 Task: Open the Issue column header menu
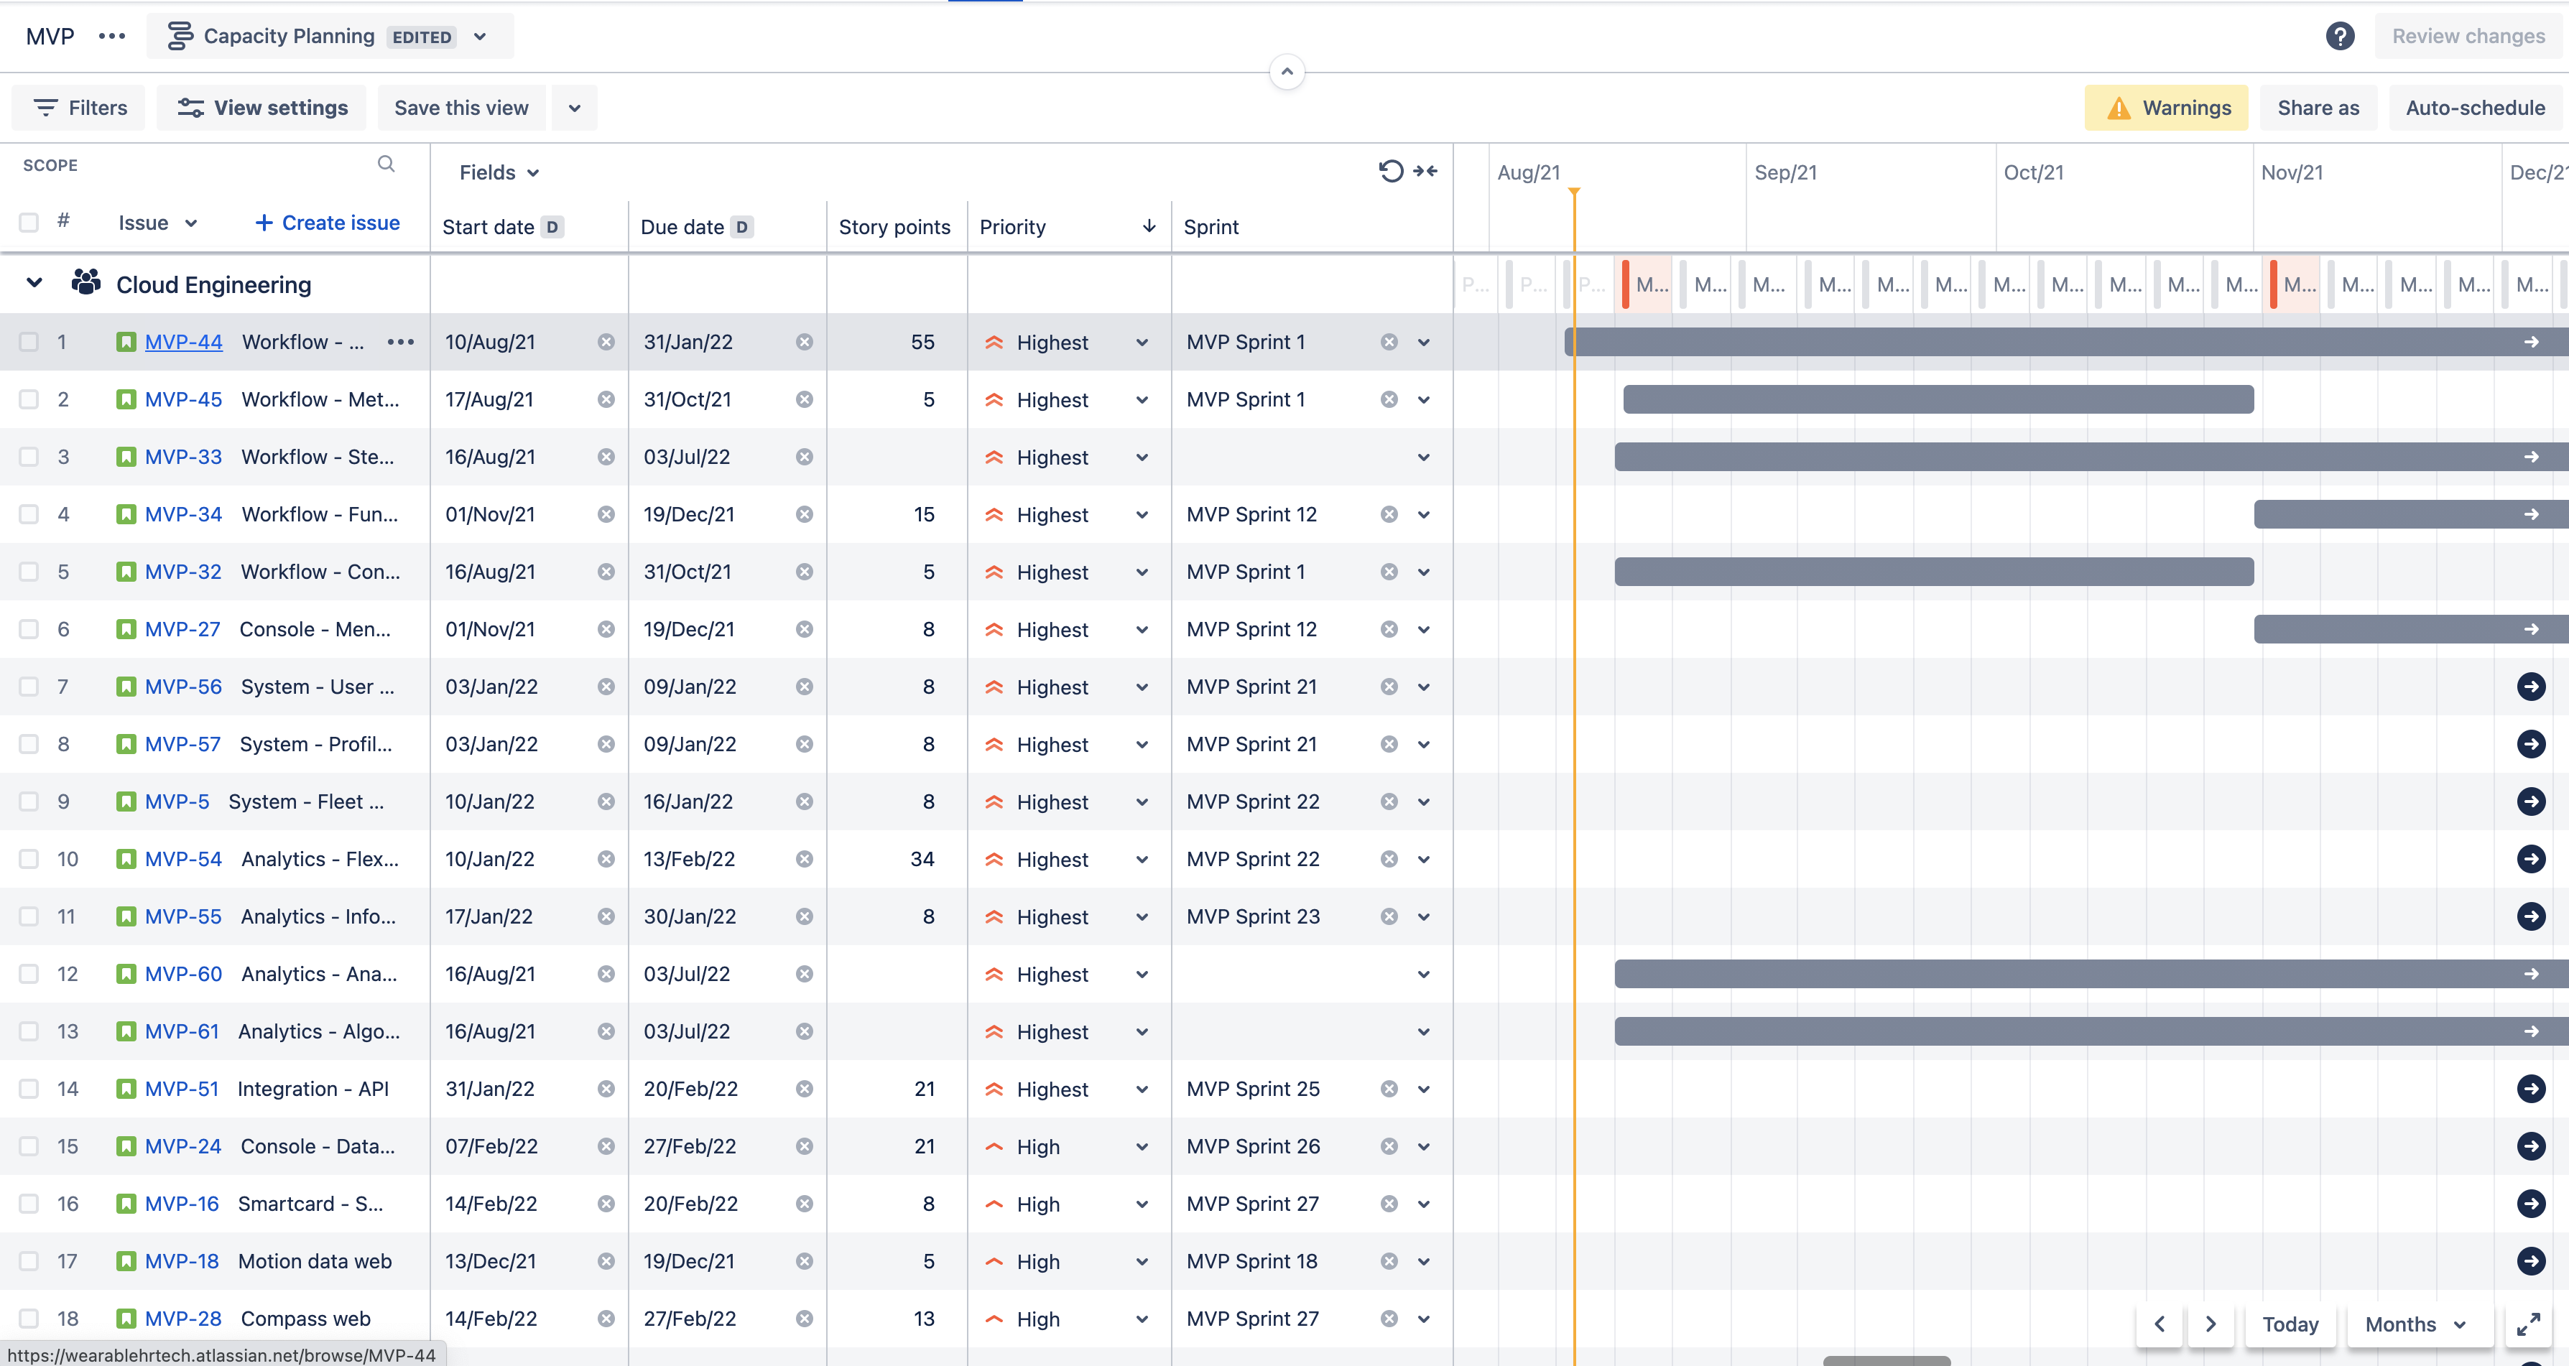(x=157, y=223)
